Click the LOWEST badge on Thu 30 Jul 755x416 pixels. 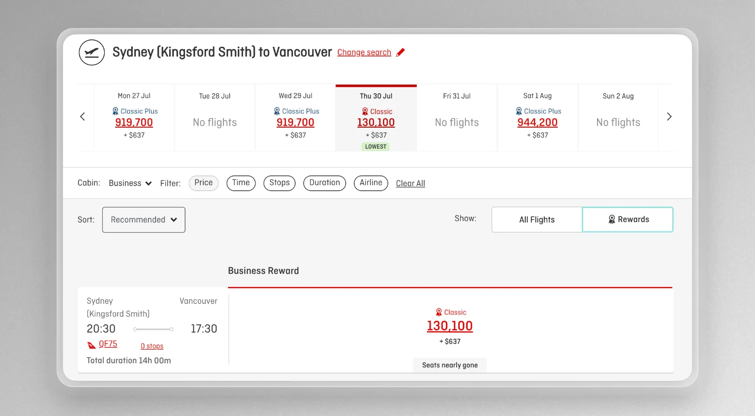coord(376,147)
